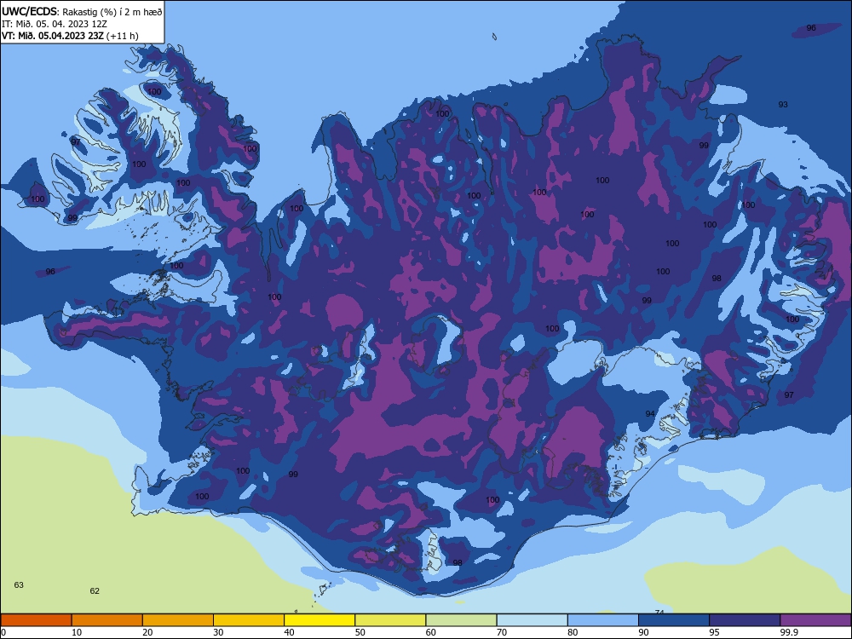Pick the 70–80 pale blue legend swatch
This screenshot has height=639, width=852.
pyautogui.click(x=532, y=620)
